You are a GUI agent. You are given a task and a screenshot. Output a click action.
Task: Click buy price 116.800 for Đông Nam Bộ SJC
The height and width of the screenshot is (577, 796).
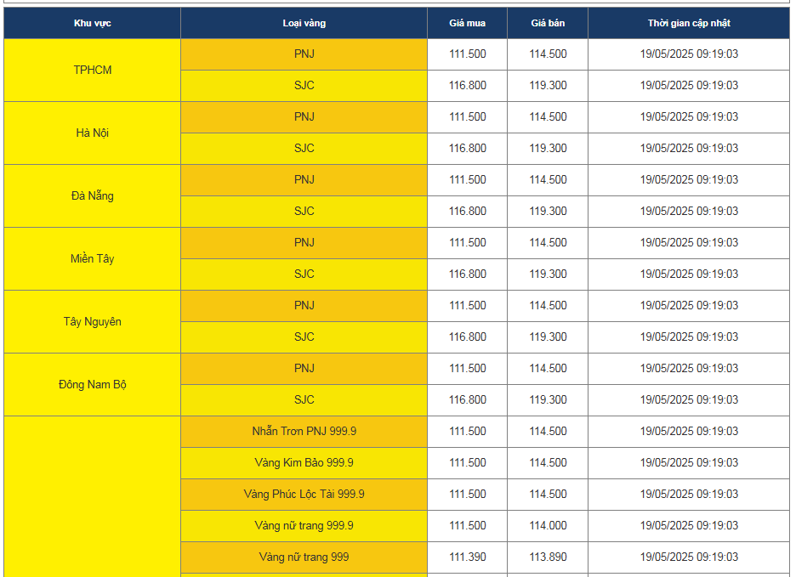point(467,400)
